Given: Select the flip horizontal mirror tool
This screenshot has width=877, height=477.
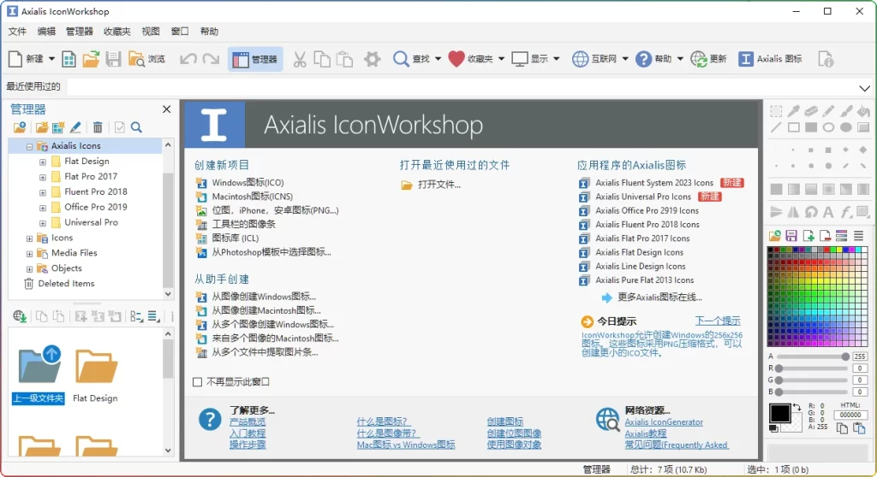Looking at the screenshot, I should pyautogui.click(x=794, y=212).
